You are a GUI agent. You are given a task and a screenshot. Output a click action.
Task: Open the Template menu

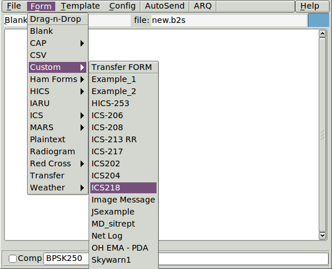pos(80,6)
